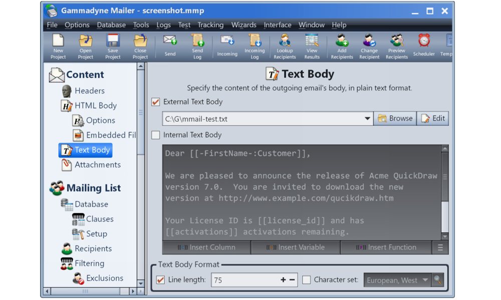This screenshot has width=501, height=300.
Task: Expand the external file path dropdown
Action: point(367,119)
